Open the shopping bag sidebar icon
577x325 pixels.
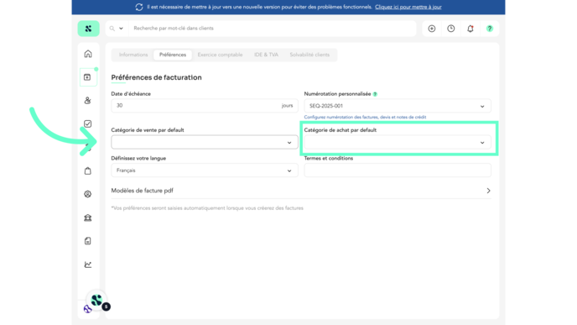[87, 170]
